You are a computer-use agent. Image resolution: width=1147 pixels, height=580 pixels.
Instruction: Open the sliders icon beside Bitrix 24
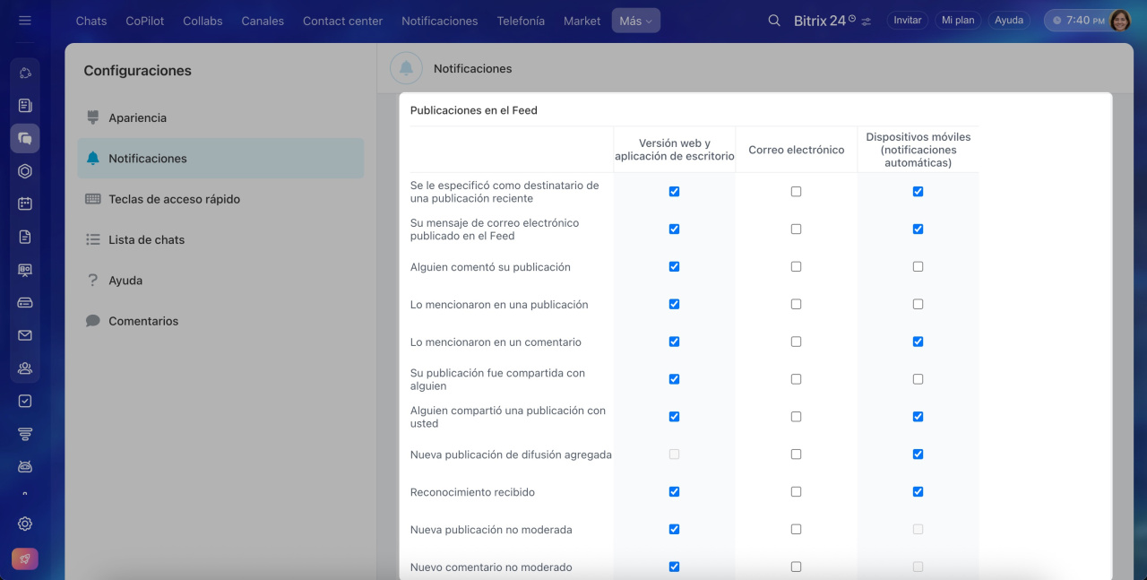click(x=867, y=21)
